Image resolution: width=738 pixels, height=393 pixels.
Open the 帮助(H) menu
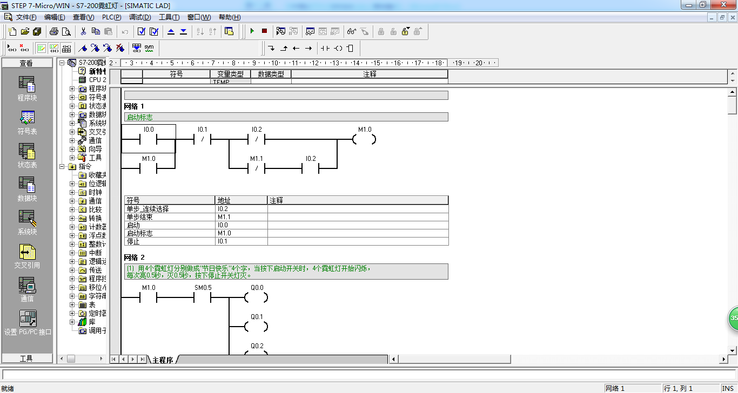230,17
